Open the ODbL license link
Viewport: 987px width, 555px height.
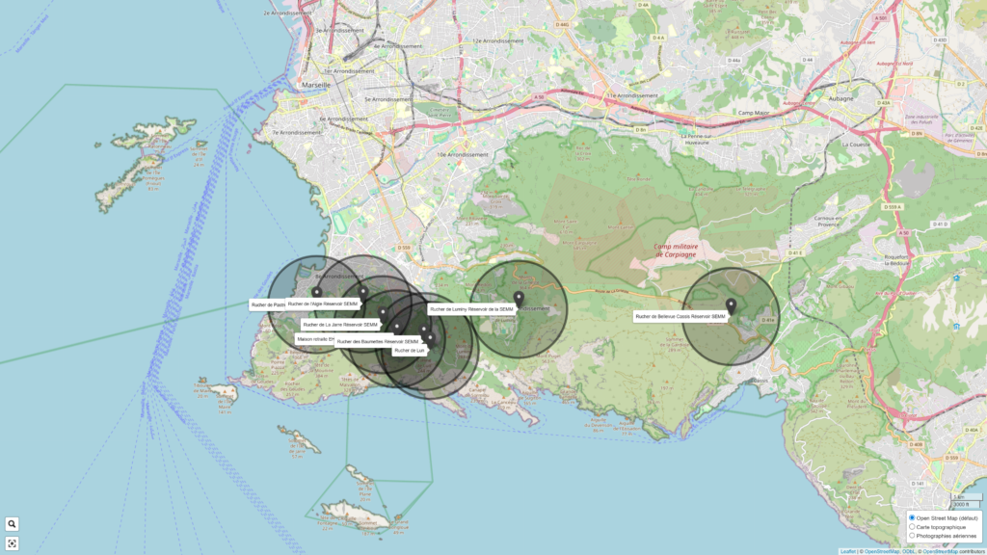point(908,551)
